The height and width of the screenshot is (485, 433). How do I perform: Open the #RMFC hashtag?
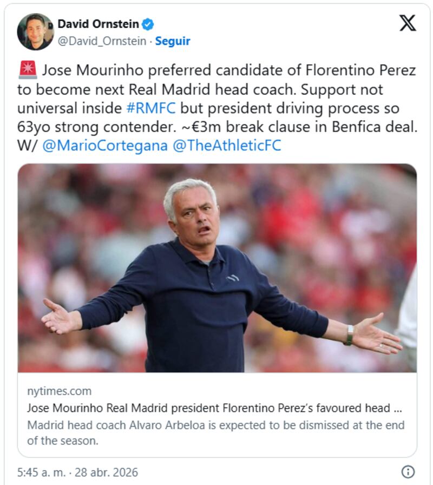pyautogui.click(x=150, y=108)
